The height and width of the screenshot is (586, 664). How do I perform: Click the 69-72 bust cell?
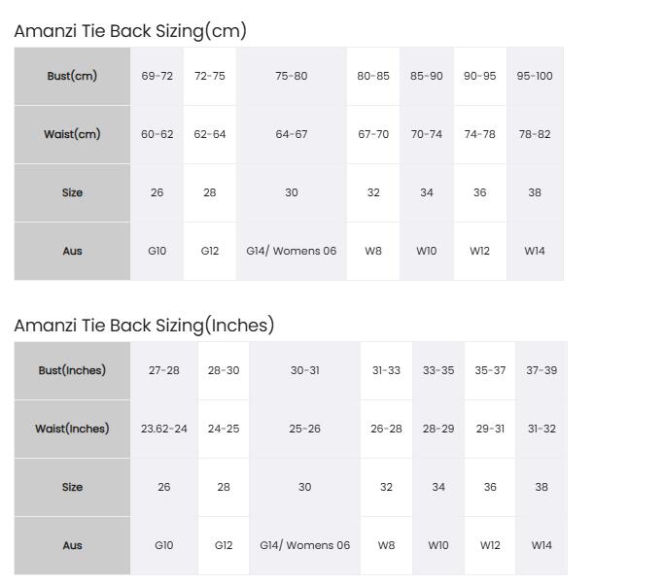coord(157,76)
